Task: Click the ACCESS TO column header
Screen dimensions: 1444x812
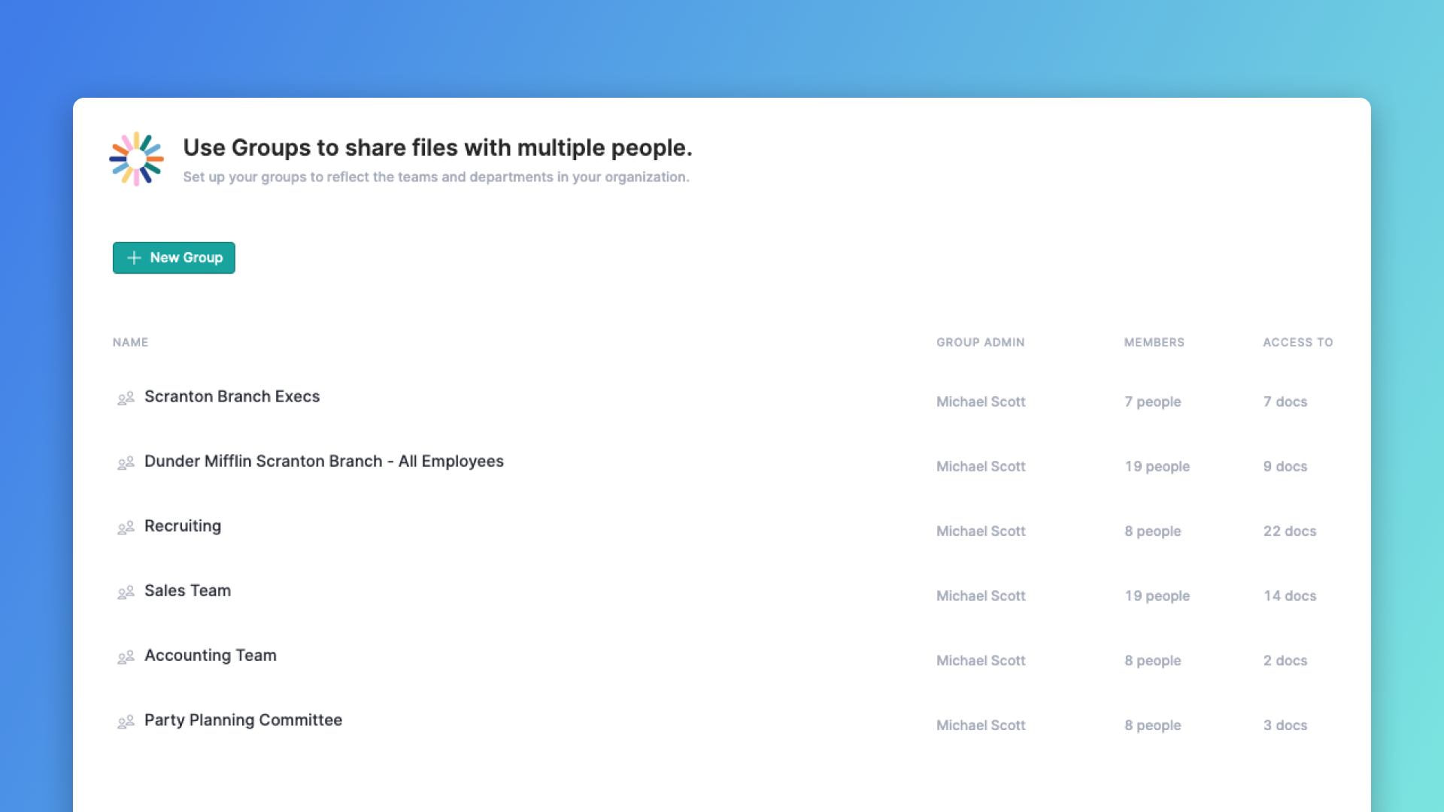Action: (x=1297, y=342)
